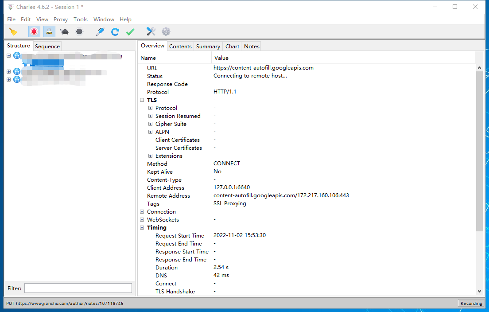Collapse the first host in Structure tree
The image size is (489, 312).
[9, 55]
